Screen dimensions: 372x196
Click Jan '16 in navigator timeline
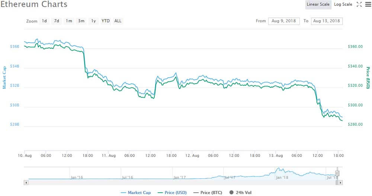pyautogui.click(x=77, y=177)
